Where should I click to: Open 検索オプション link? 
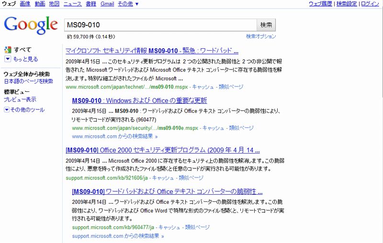[261, 36]
